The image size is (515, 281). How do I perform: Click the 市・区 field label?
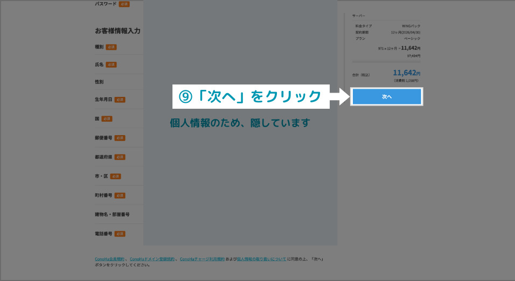pyautogui.click(x=101, y=176)
